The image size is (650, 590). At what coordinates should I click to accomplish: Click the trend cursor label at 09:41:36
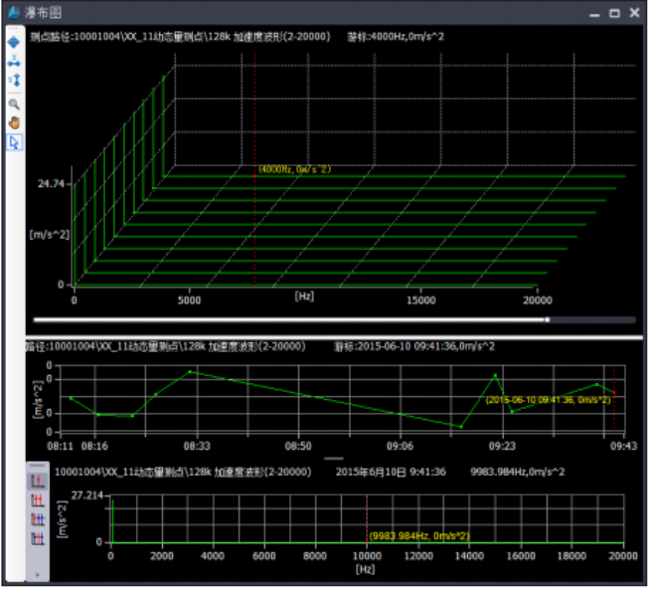click(548, 399)
